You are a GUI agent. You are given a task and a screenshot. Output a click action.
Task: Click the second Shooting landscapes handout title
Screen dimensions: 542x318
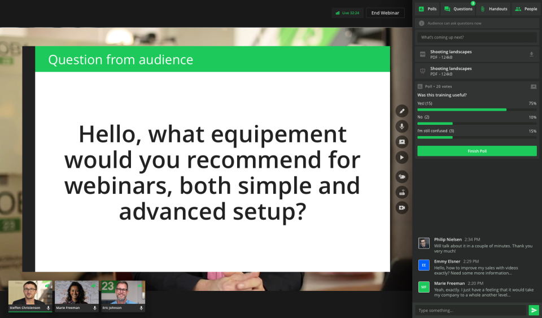pos(451,68)
